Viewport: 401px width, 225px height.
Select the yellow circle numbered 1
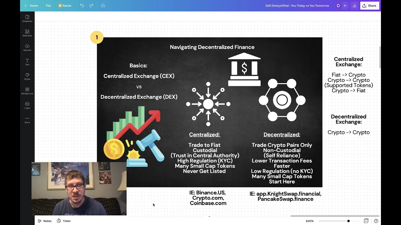[97, 37]
